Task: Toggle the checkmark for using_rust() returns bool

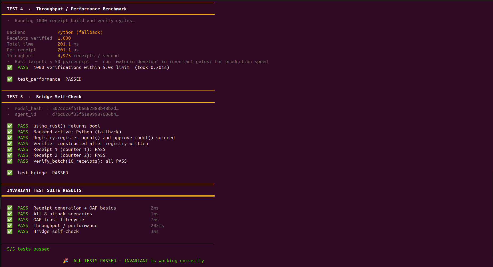Action: pos(10,126)
